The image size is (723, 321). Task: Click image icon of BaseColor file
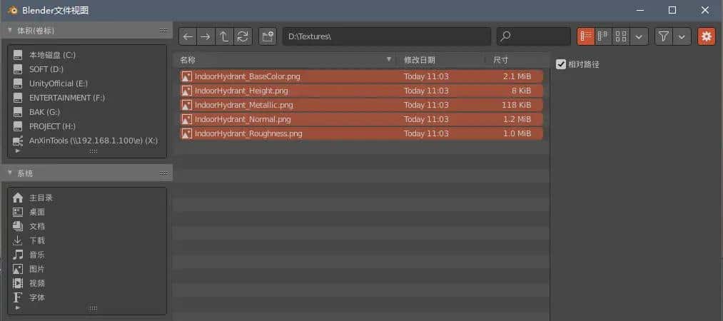point(187,76)
